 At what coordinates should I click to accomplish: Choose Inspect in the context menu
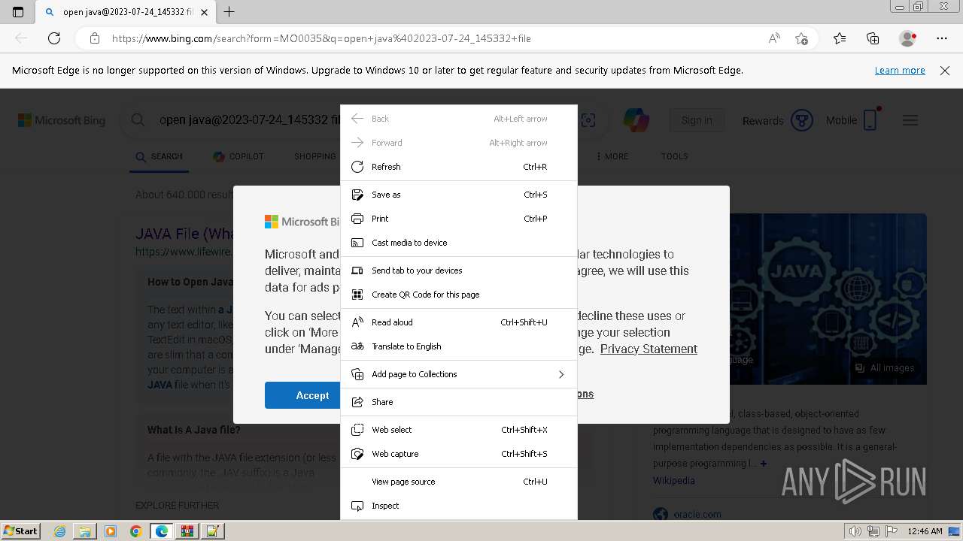(x=459, y=506)
